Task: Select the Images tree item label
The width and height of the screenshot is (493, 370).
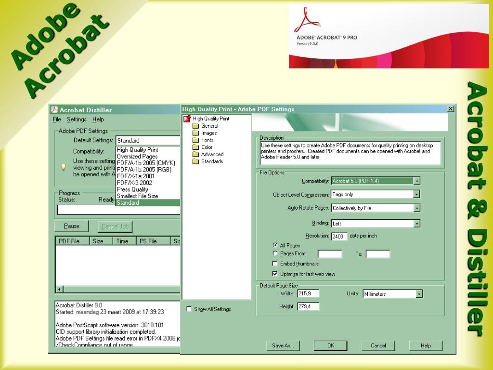Action: [x=209, y=133]
